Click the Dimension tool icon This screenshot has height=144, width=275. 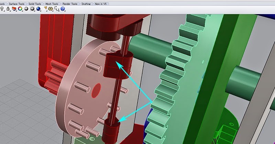(x=57, y=9)
